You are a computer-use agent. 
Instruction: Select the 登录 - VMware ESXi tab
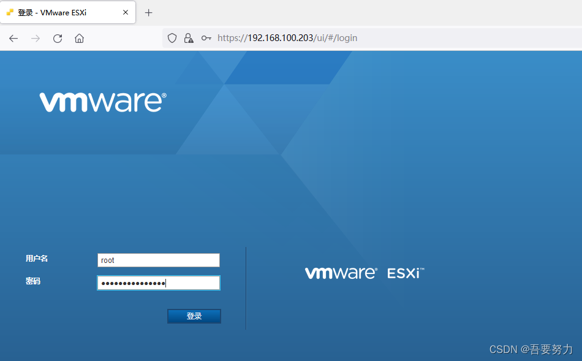click(67, 12)
